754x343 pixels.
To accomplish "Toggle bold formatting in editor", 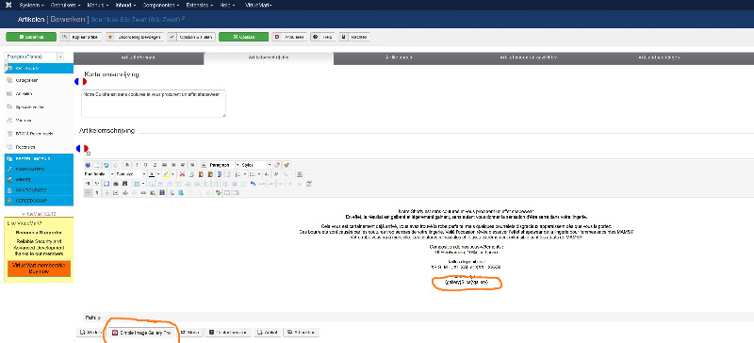I will [x=127, y=165].
